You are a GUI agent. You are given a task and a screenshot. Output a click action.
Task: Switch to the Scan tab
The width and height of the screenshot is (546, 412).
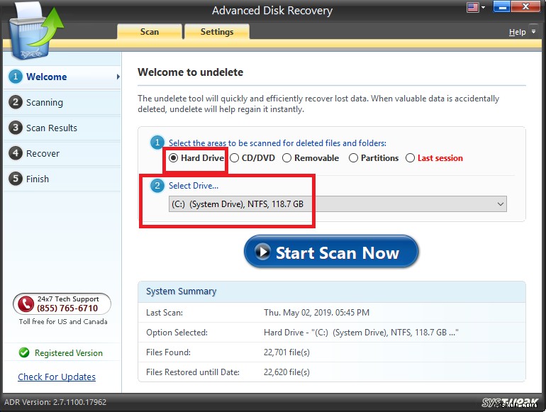coord(150,32)
